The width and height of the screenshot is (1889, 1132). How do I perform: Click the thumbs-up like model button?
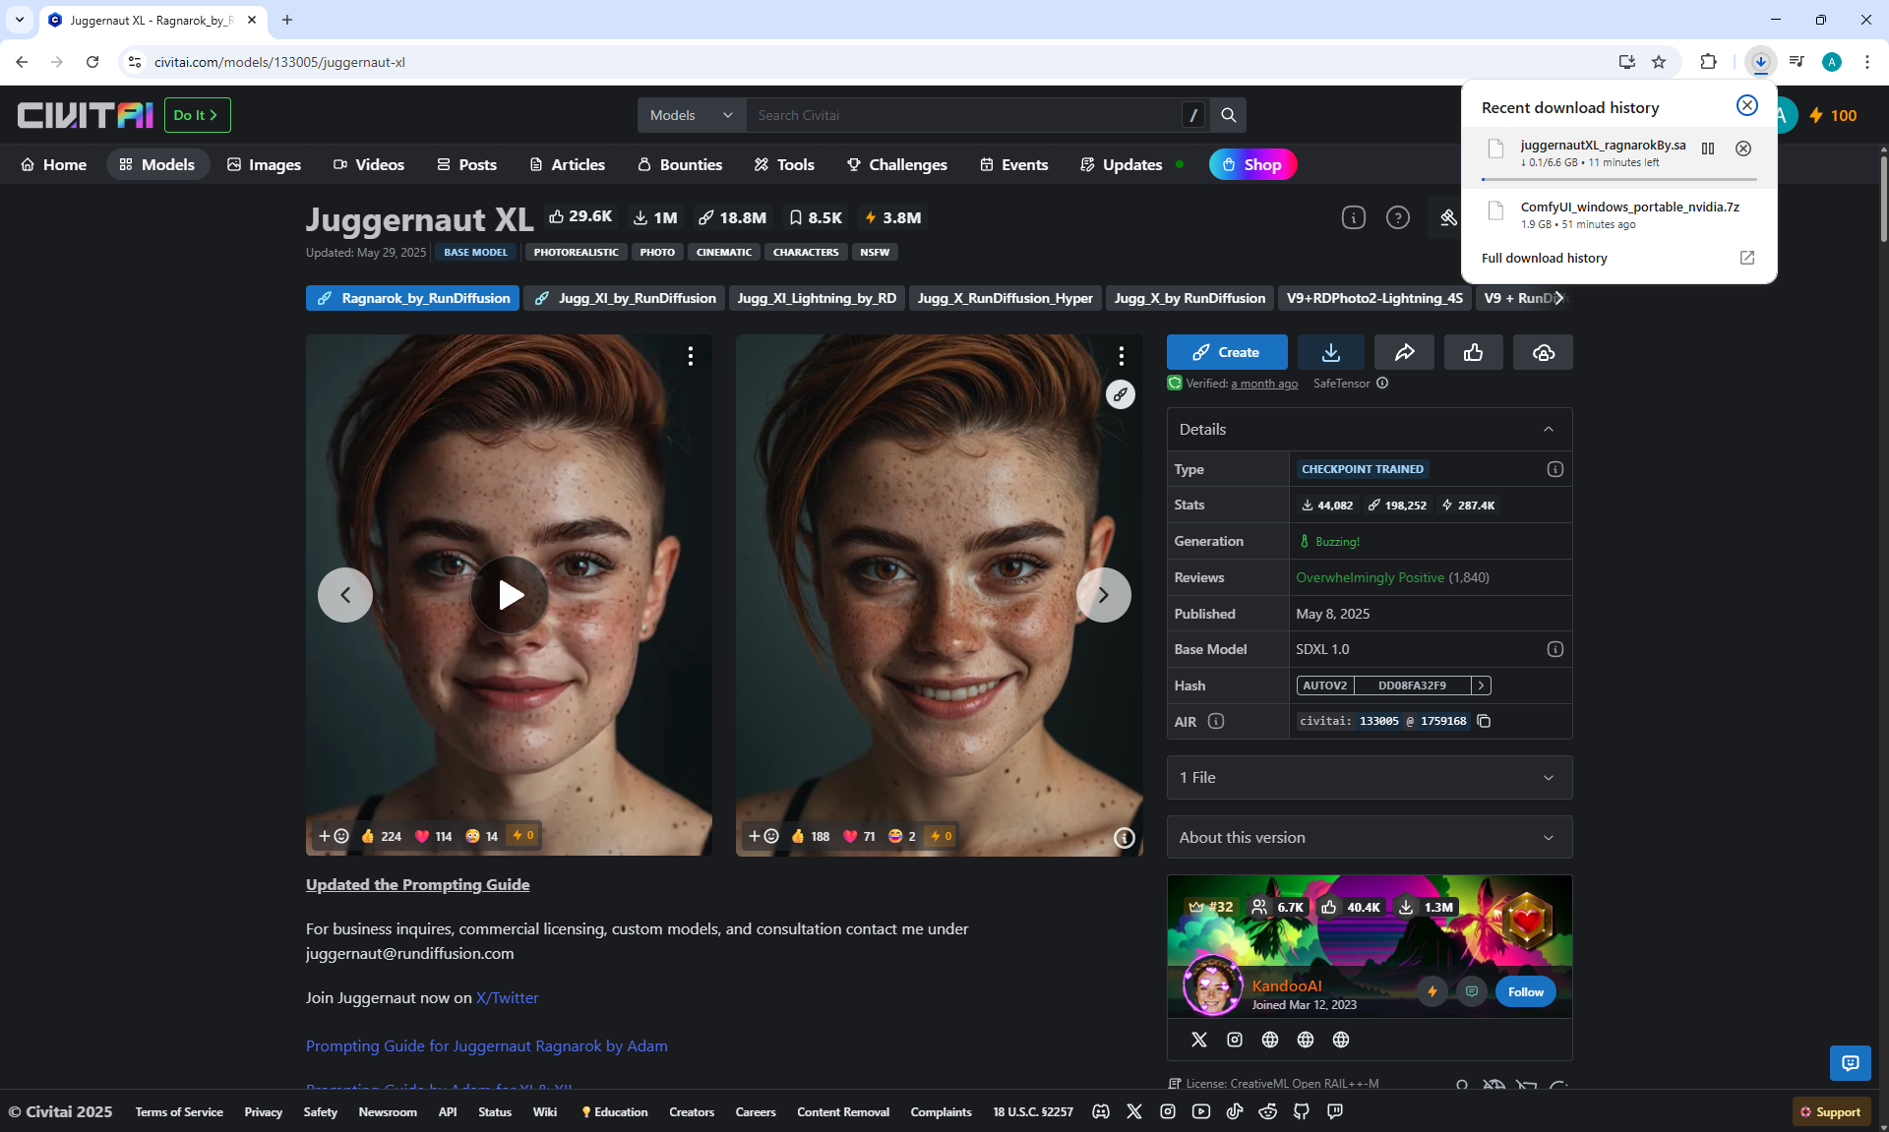click(x=1473, y=352)
